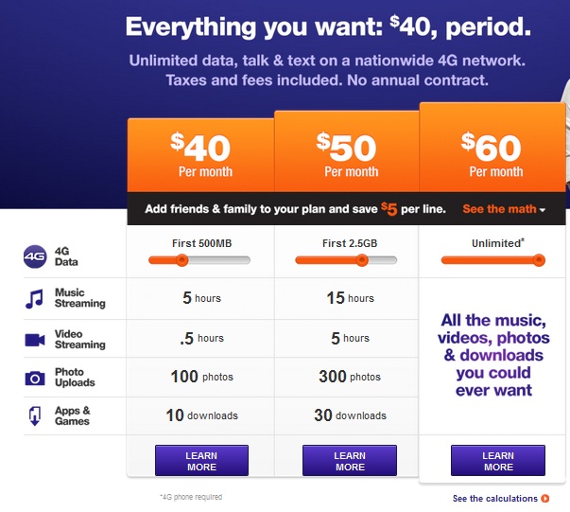Click the Apps & Games download icon
This screenshot has width=570, height=512.
35,415
